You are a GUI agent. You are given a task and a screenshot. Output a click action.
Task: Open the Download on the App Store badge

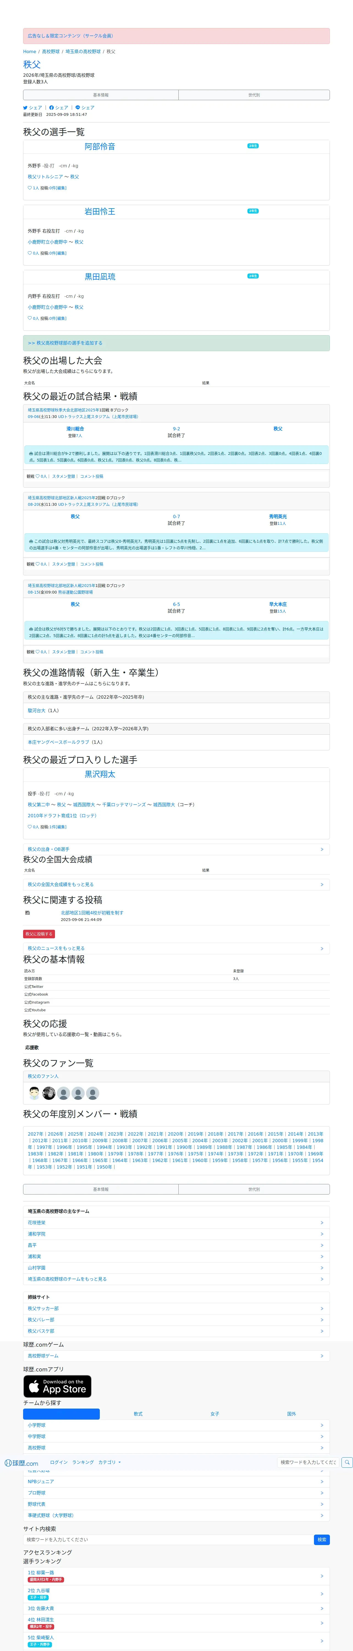pyautogui.click(x=57, y=1386)
